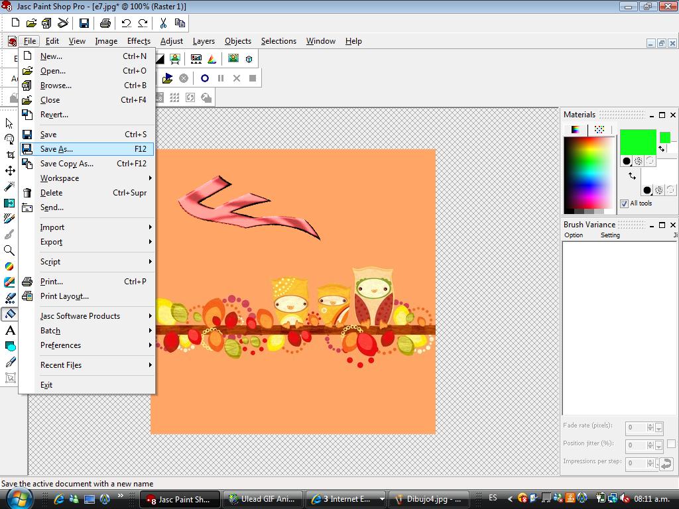Select the Move tool

click(x=9, y=170)
